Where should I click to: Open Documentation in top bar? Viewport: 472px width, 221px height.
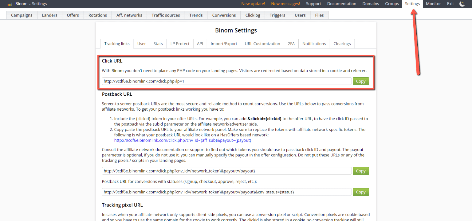342,4
